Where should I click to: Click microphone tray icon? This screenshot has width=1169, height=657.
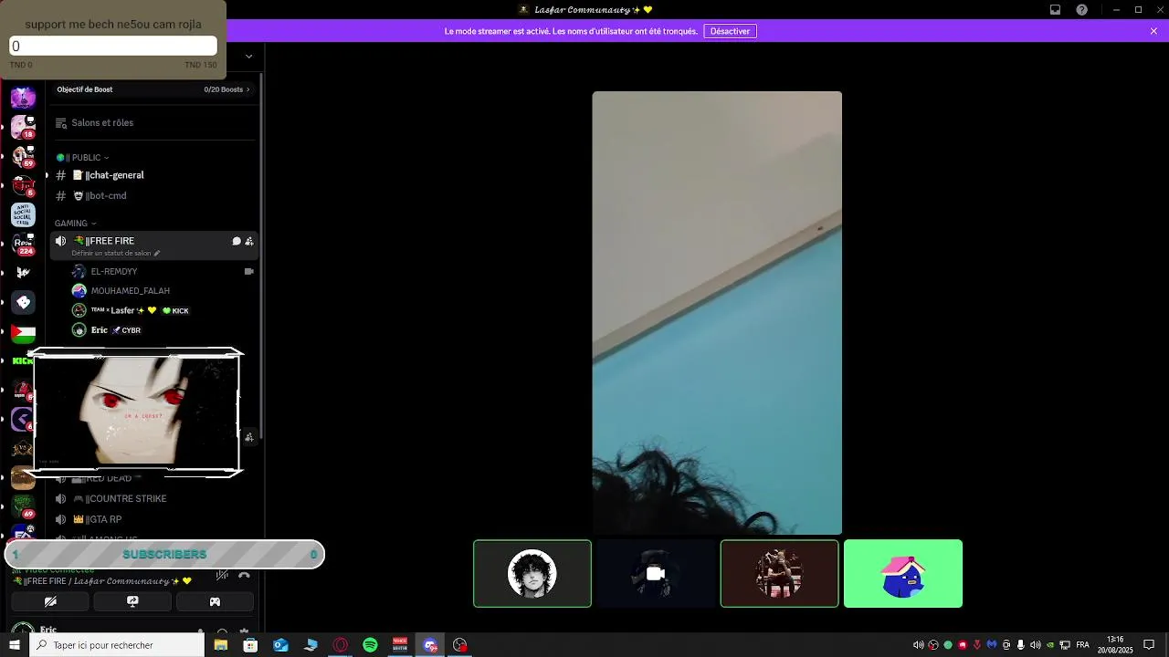click(1020, 645)
